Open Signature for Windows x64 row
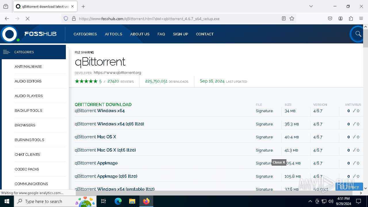Viewport: 368px width, 207px height. tap(264, 111)
